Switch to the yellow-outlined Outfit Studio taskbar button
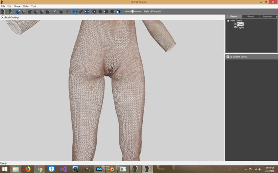Screen dimensions: 278x173 [147, 169]
